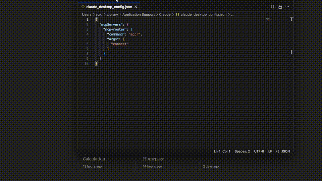The height and width of the screenshot is (181, 322).
Task: Select the UTF-8 encoding status item
Action: pyautogui.click(x=259, y=152)
